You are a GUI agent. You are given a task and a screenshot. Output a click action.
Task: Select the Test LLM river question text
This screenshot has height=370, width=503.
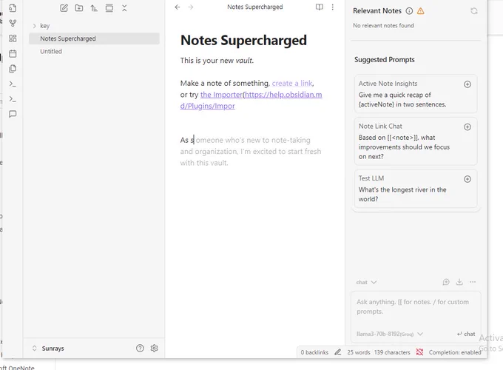pyautogui.click(x=402, y=195)
